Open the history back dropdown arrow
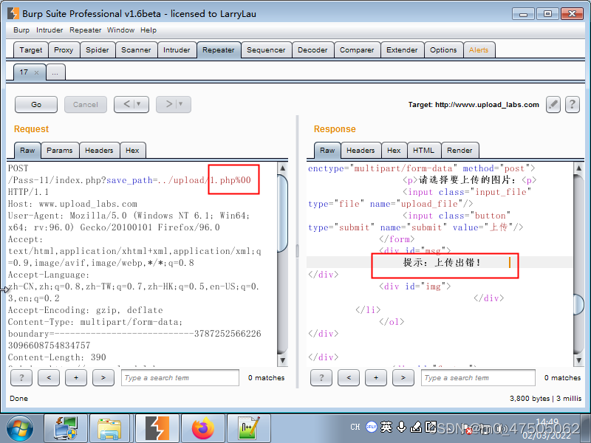The height and width of the screenshot is (443, 591). point(138,104)
